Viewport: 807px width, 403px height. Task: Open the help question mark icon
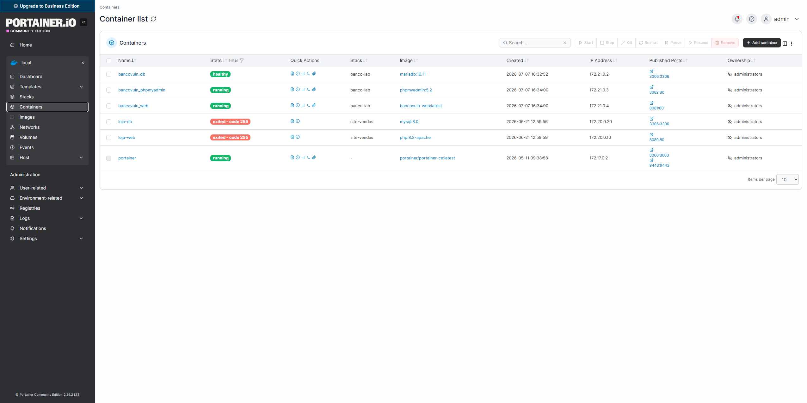(x=752, y=19)
